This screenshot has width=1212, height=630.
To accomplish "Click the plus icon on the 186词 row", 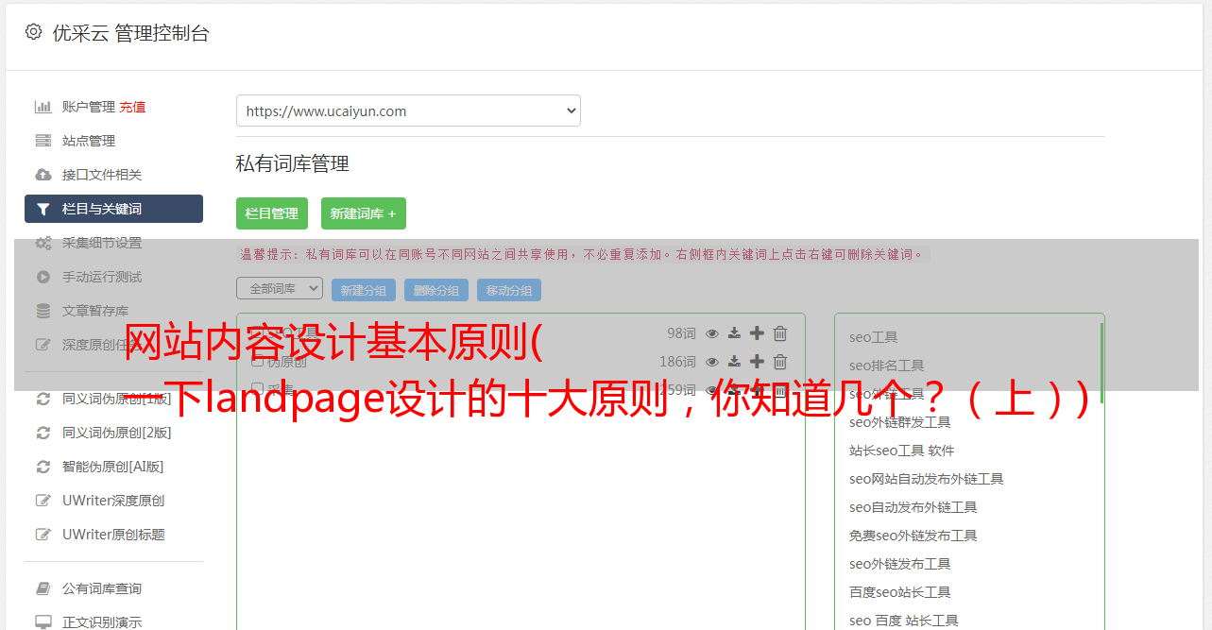I will pos(757,362).
